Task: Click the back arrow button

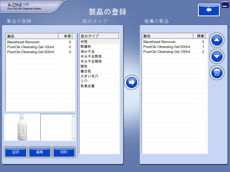Action: [209, 10]
